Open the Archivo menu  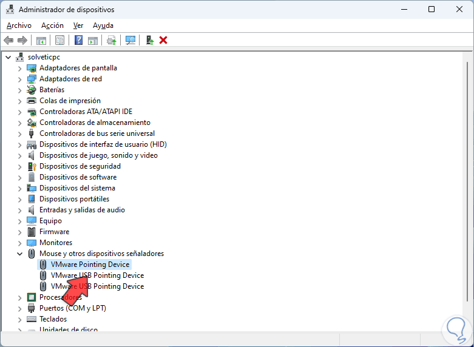pyautogui.click(x=19, y=25)
